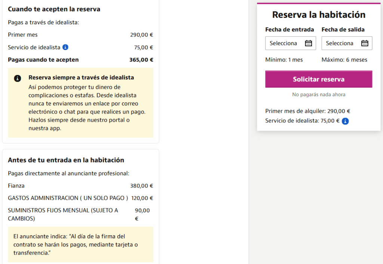Click the Cuando te acepten la reserva heading
This screenshot has height=264, width=383.
54,9
